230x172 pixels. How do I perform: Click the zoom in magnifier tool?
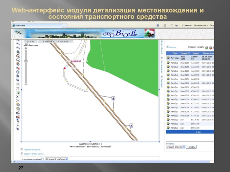tap(18, 76)
